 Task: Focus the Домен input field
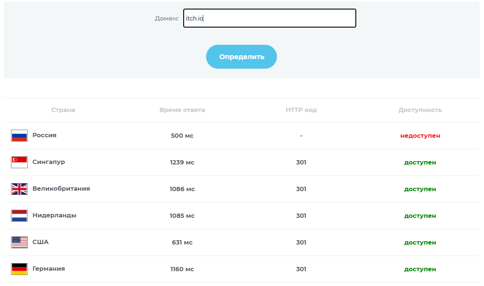tap(269, 19)
